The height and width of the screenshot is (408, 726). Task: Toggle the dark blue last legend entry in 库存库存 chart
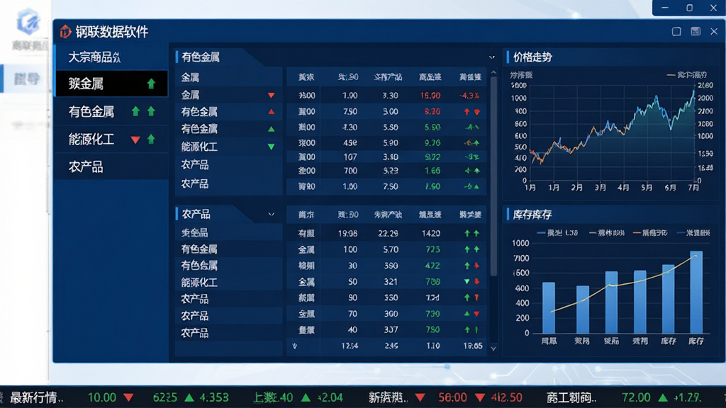[x=693, y=232]
